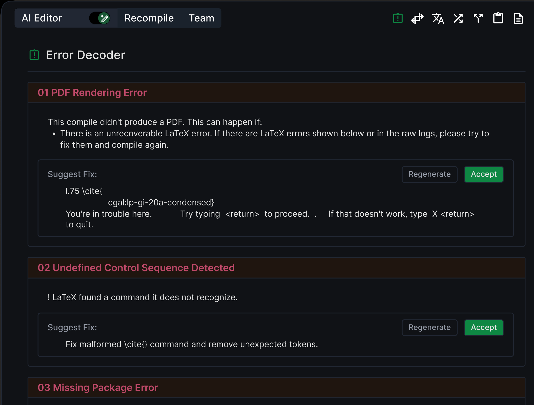This screenshot has width=534, height=405.
Task: Click 'cgal:lp-gi-20a-condensed}' text
Action: (161, 202)
